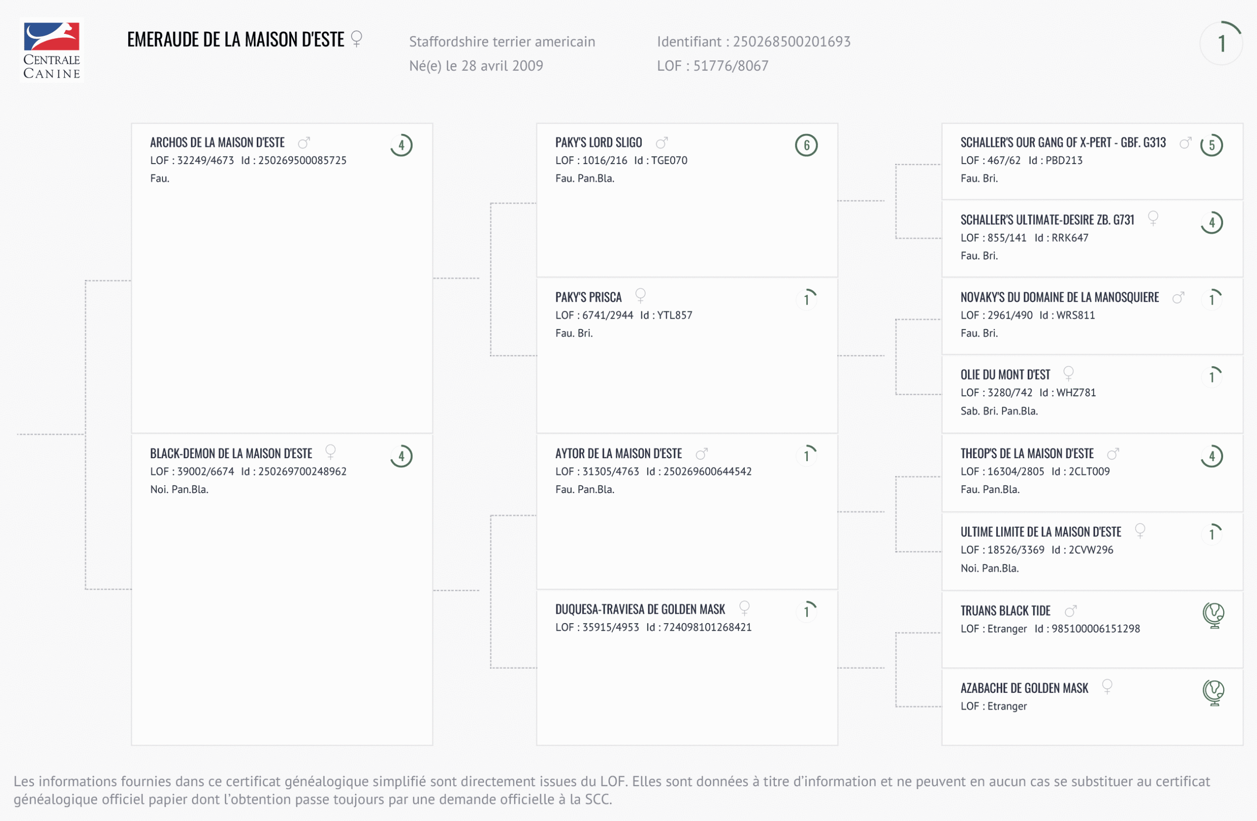Open Aytor de la Maison d'Este entry
The image size is (1257, 821).
tap(619, 454)
